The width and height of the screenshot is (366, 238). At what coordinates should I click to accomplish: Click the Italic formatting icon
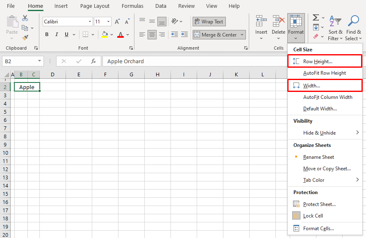click(x=56, y=34)
